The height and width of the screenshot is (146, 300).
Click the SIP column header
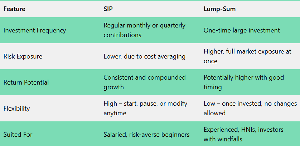[108, 9]
